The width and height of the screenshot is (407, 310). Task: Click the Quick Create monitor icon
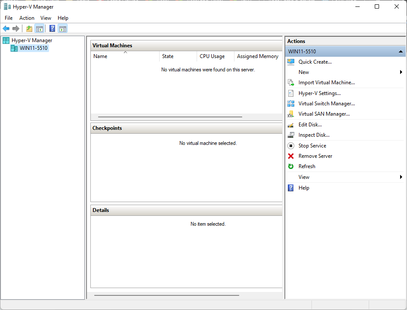291,62
